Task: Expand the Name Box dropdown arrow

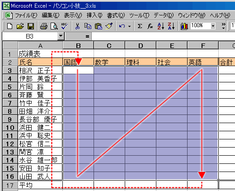Action: [x=61, y=36]
